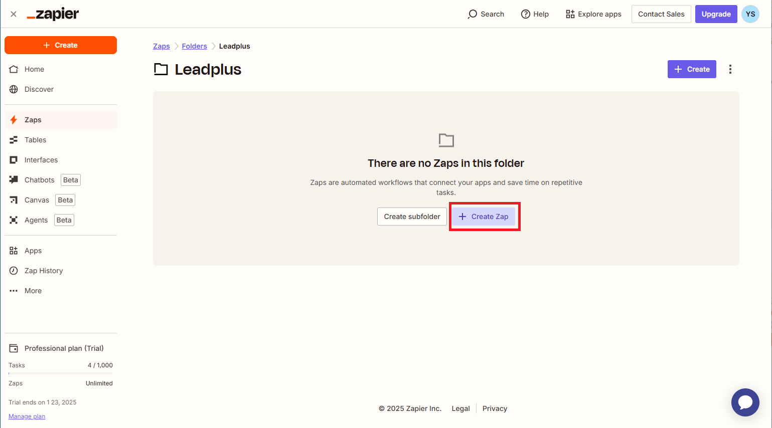Image resolution: width=772 pixels, height=428 pixels.
Task: Click the Professional plan card icon
Action: pos(14,348)
